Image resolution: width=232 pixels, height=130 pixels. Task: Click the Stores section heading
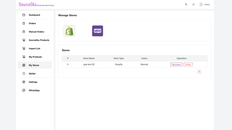(66, 50)
